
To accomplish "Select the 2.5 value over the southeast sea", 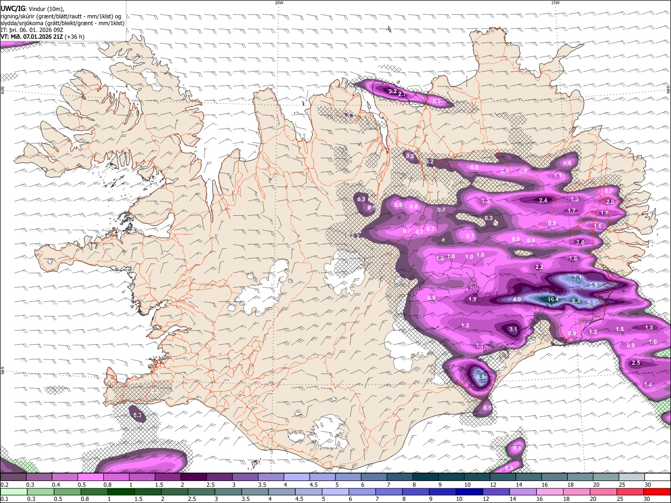I will click(x=636, y=363).
